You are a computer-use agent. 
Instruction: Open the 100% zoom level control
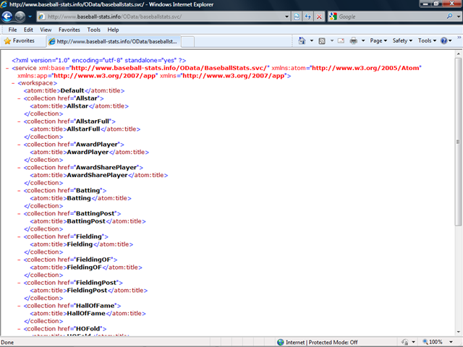pyautogui.click(x=436, y=342)
